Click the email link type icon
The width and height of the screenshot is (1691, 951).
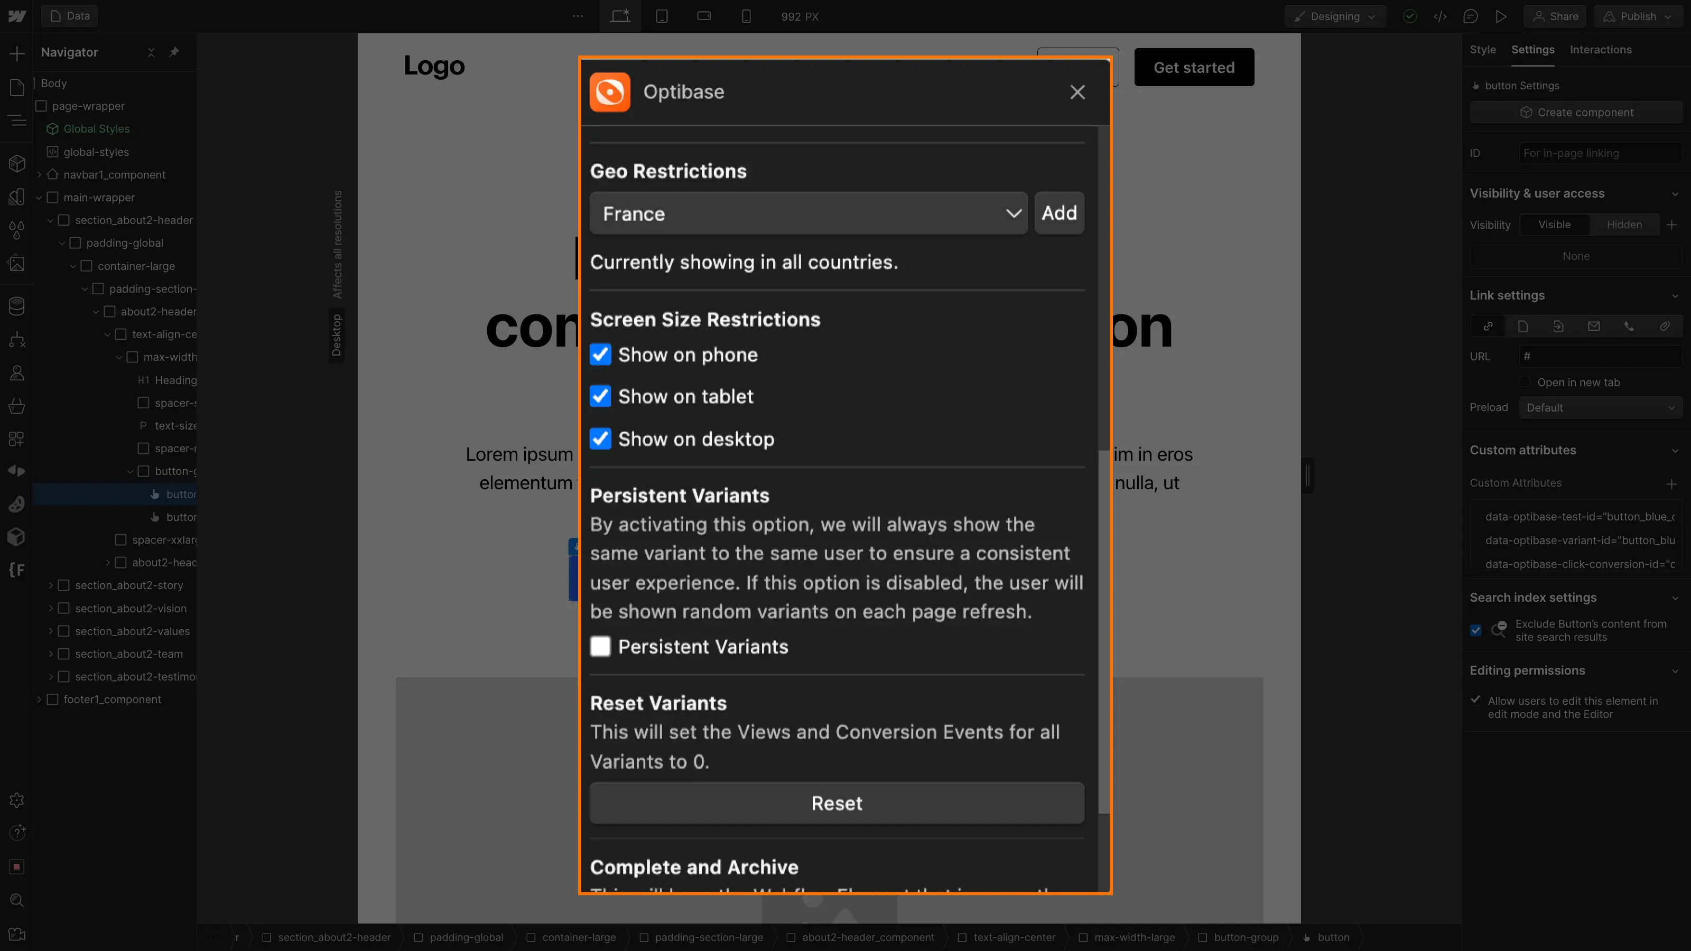click(x=1593, y=327)
